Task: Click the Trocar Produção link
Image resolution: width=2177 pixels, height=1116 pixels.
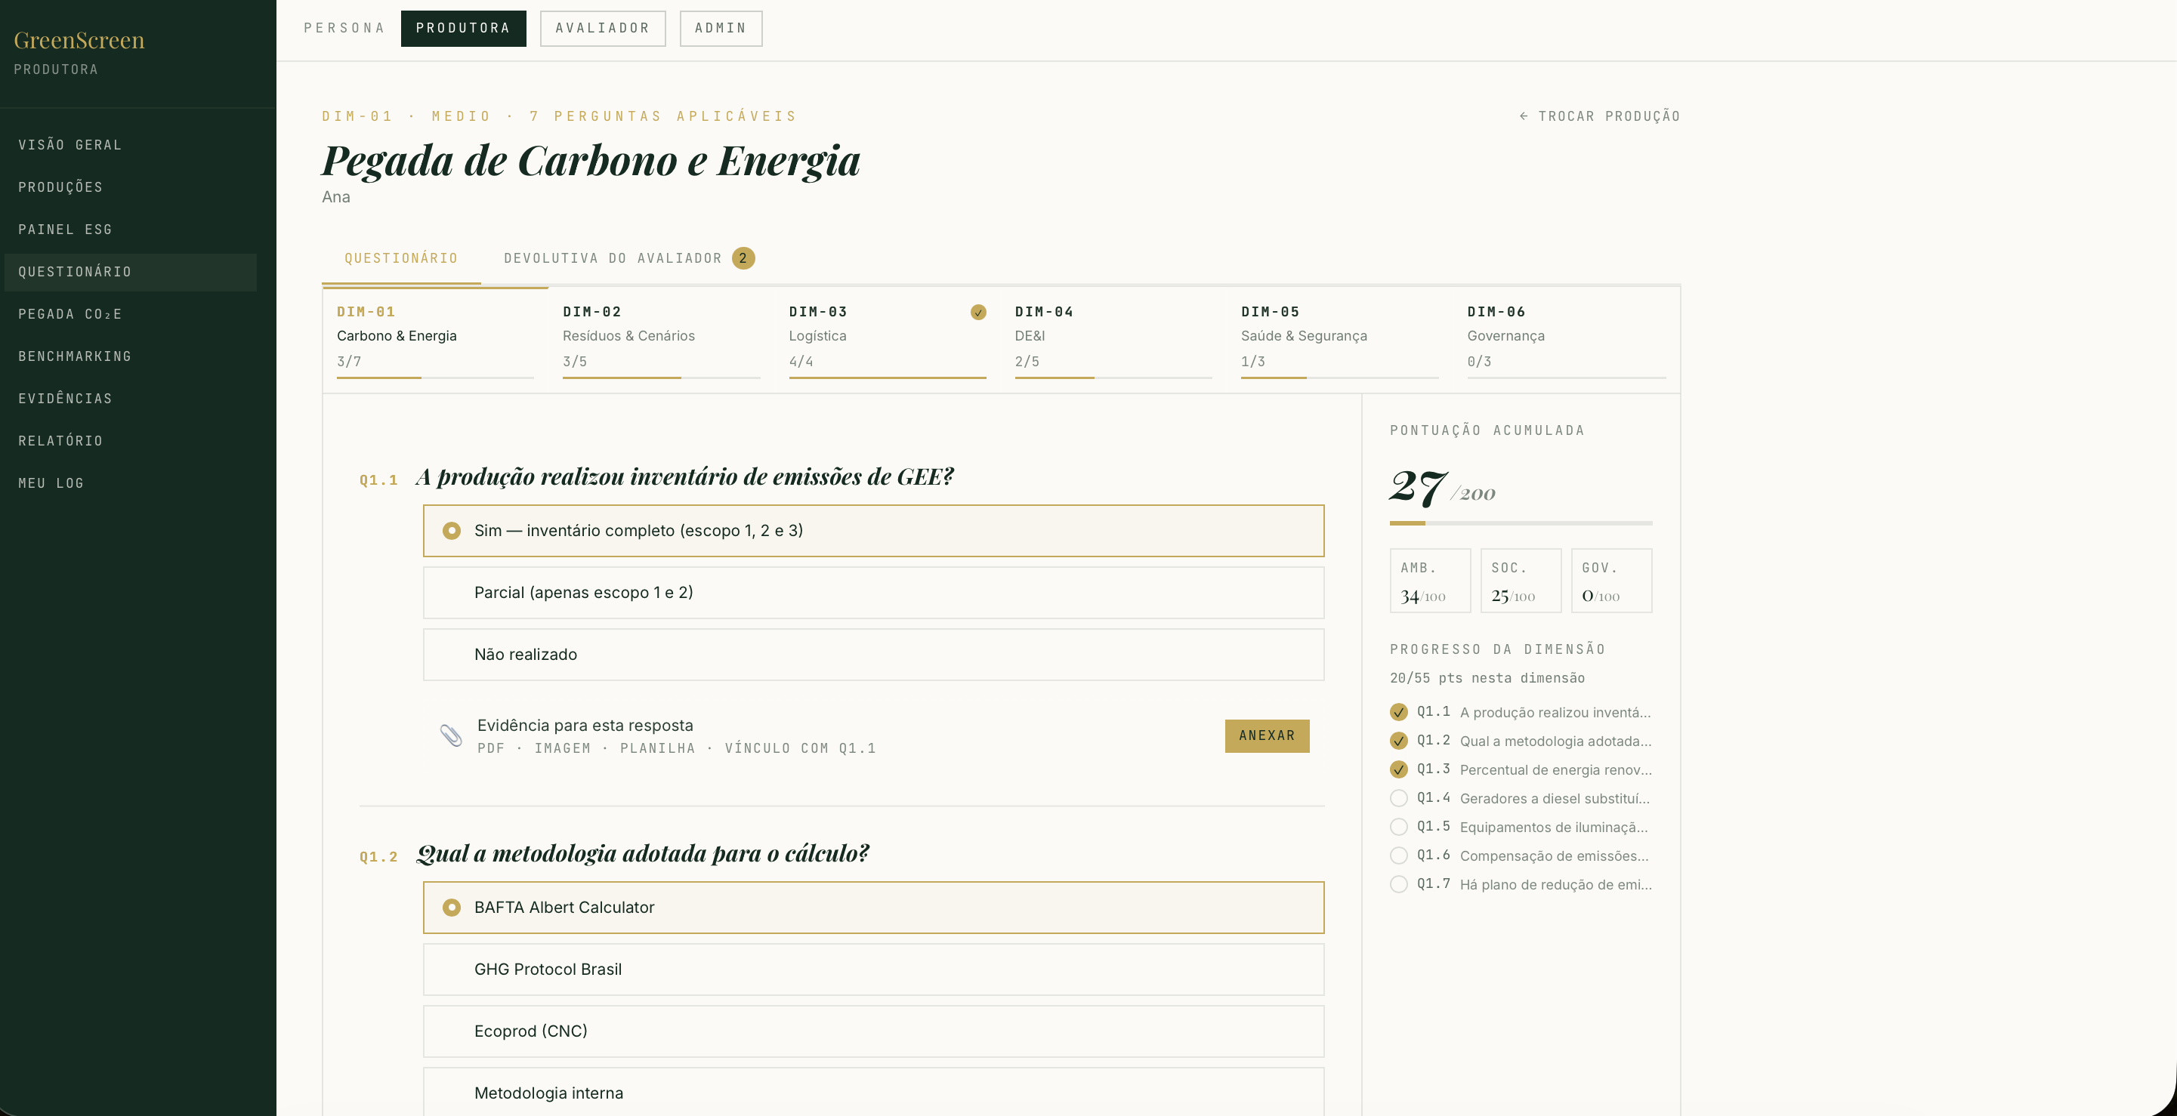Action: point(1600,116)
